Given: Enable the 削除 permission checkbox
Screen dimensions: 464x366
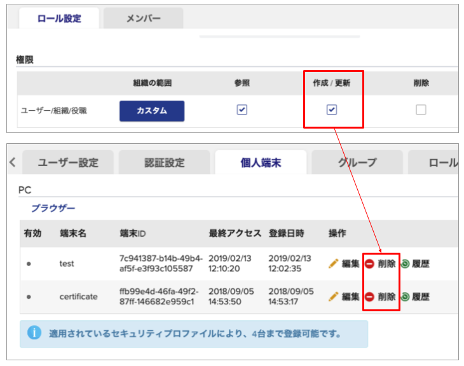Looking at the screenshot, I should click(x=421, y=109).
